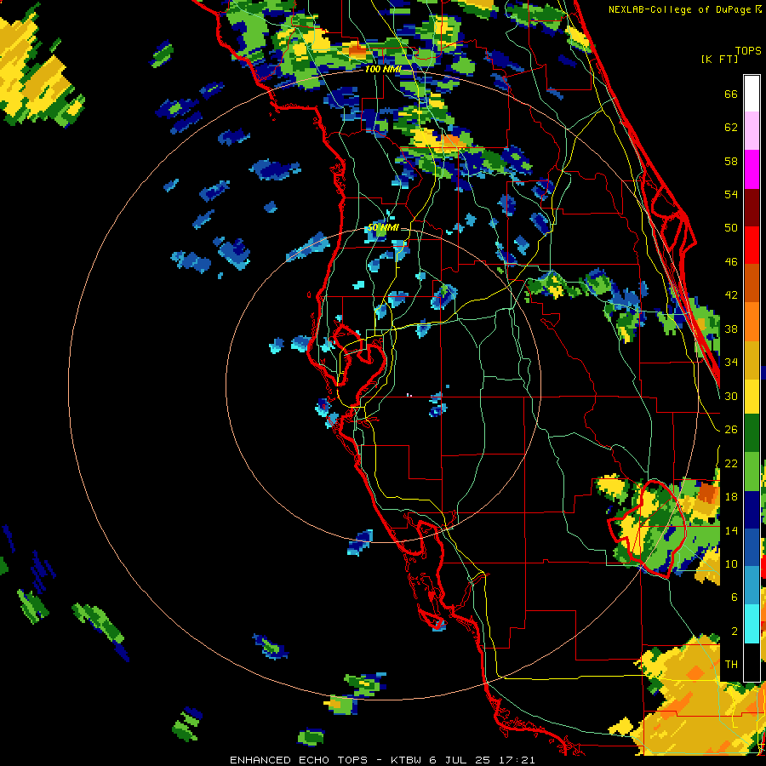766x766 pixels.
Task: Click the 30 legend value
Action: (x=731, y=396)
